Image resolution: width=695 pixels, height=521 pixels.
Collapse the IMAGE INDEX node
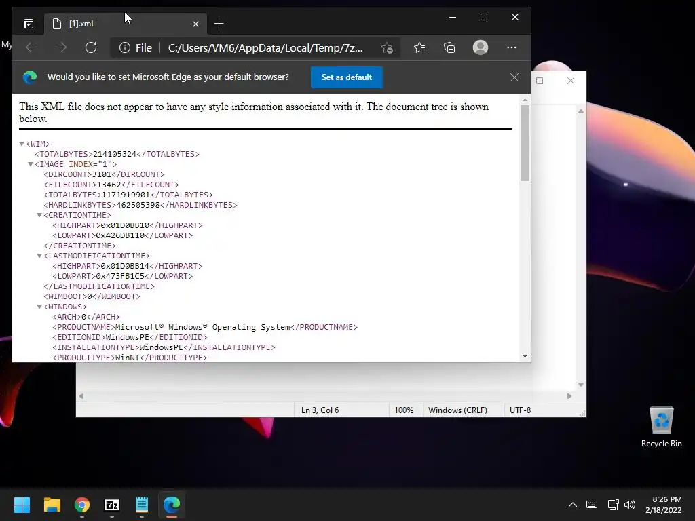pos(31,164)
